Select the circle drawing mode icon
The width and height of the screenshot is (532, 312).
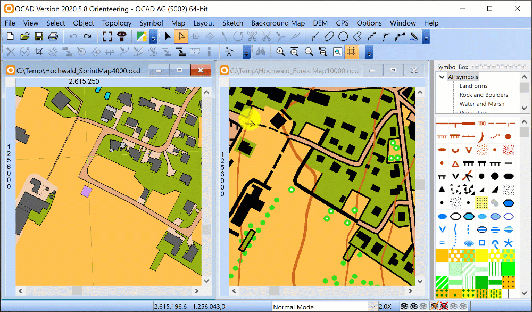coord(343,36)
